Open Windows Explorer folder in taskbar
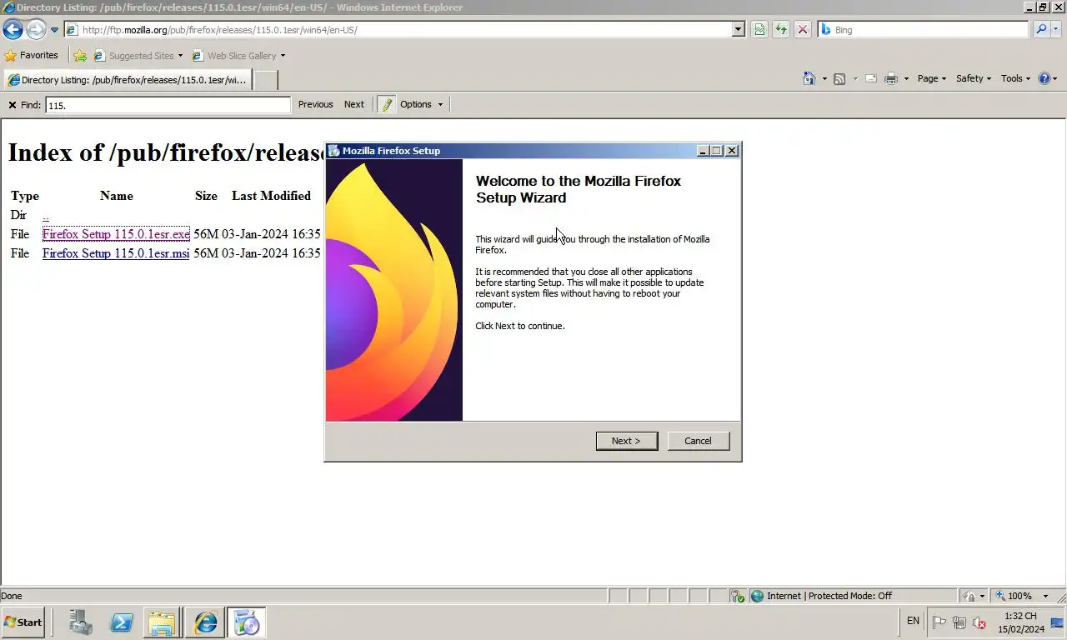 tap(163, 622)
